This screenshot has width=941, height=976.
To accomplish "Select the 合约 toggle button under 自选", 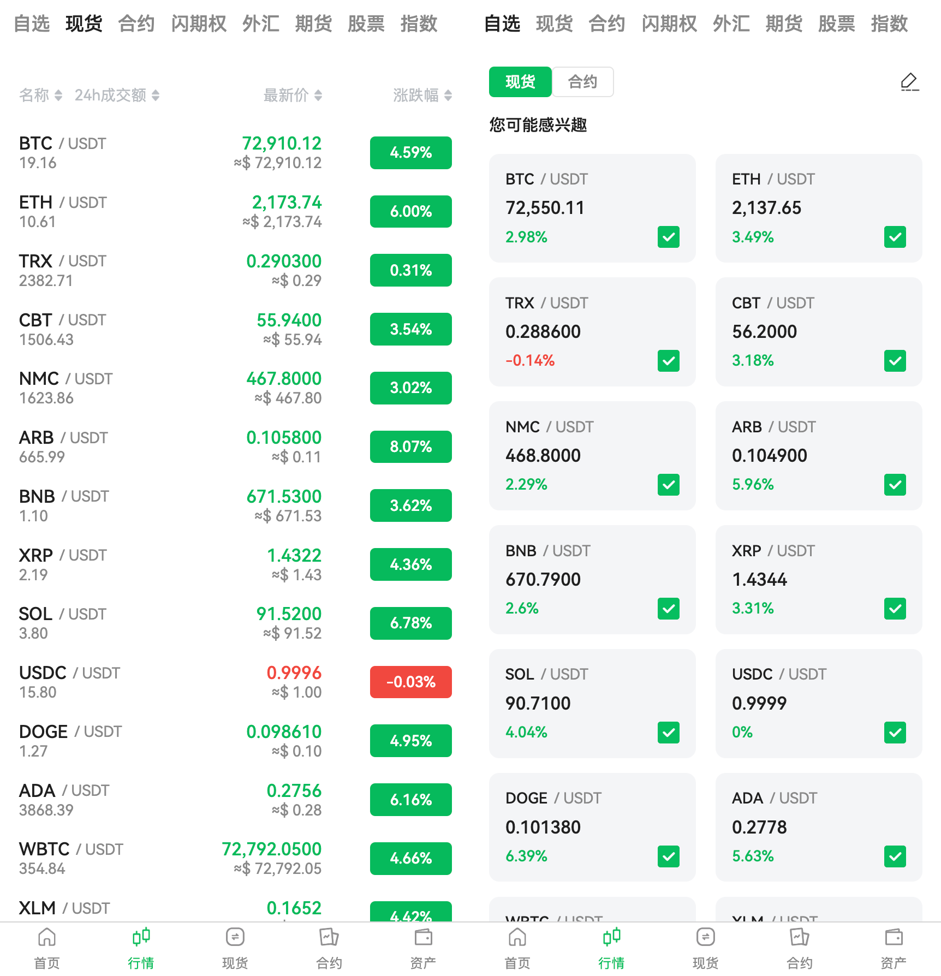I will click(x=582, y=82).
